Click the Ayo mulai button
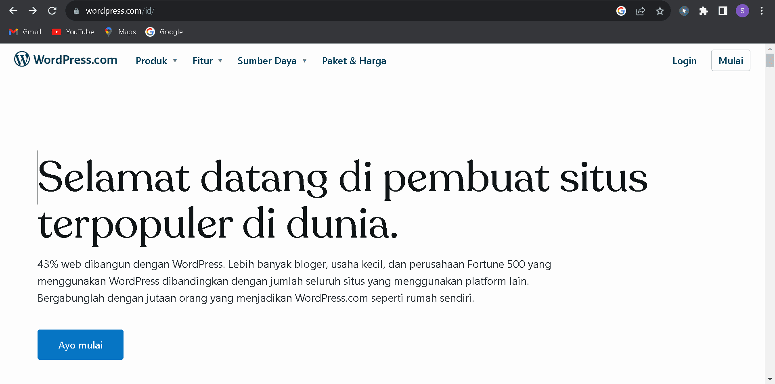The image size is (775, 384). (80, 344)
